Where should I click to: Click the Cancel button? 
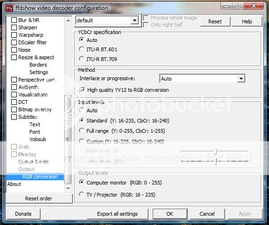tap(207, 214)
